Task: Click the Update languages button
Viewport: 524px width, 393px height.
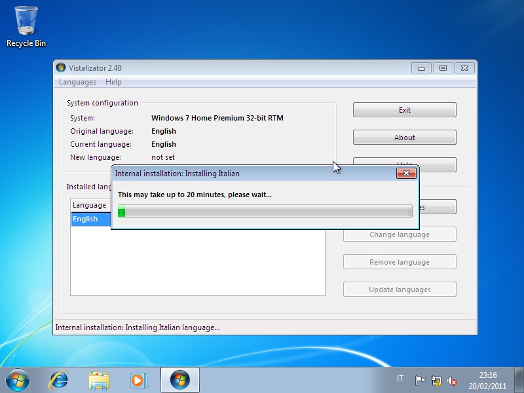Action: click(x=400, y=290)
